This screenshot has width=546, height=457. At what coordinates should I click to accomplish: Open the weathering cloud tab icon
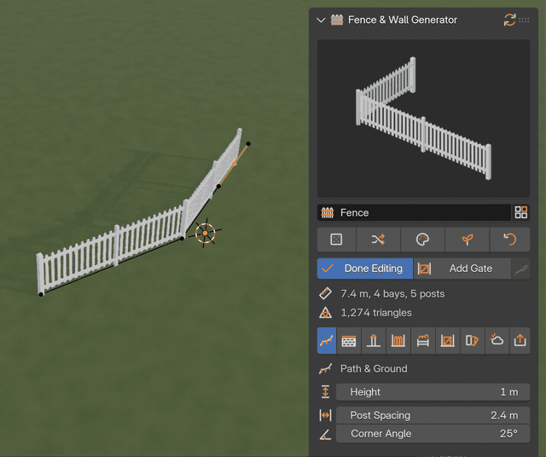click(x=497, y=340)
